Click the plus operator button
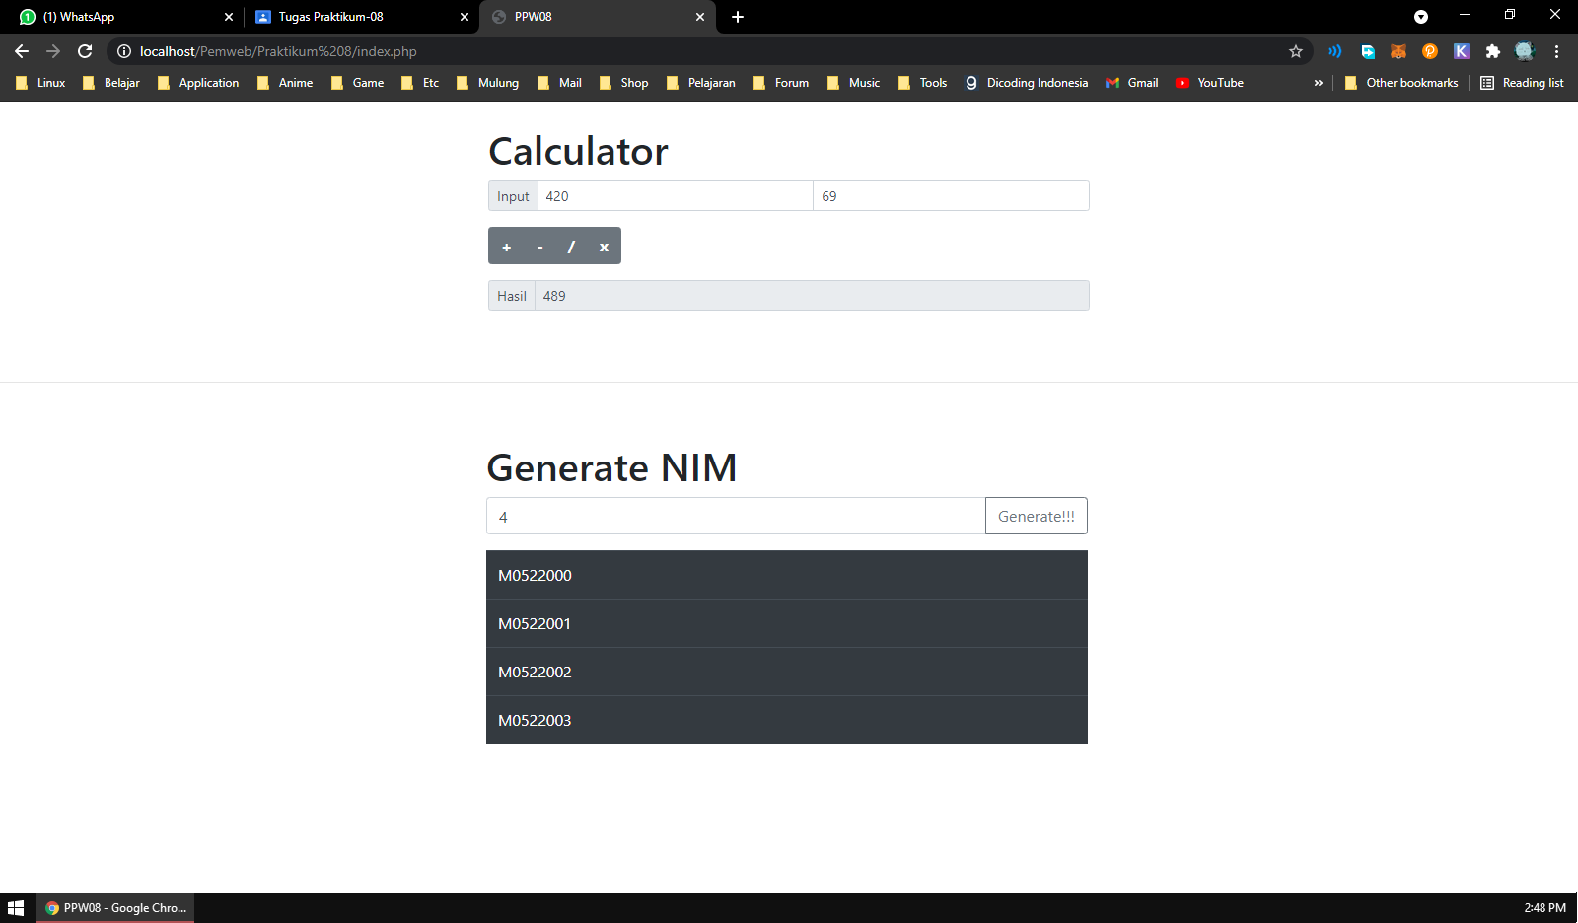The width and height of the screenshot is (1578, 923). [x=506, y=247]
